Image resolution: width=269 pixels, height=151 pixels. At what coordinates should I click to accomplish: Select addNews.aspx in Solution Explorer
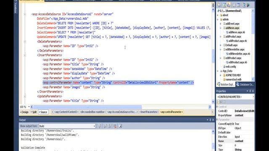(232, 28)
